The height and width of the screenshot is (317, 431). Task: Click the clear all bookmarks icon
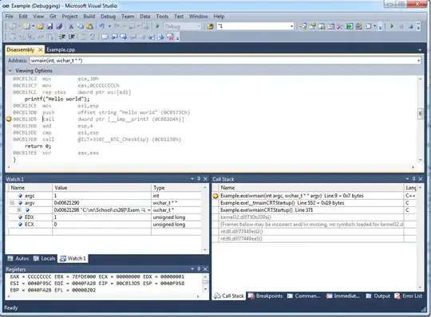point(171,37)
